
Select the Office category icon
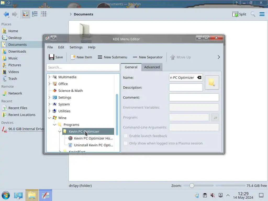(x=55, y=84)
